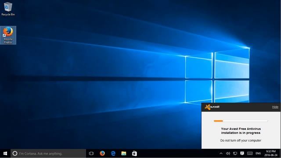Open the Windows Store from the taskbar
This screenshot has height=158, width=281.
coord(134,154)
